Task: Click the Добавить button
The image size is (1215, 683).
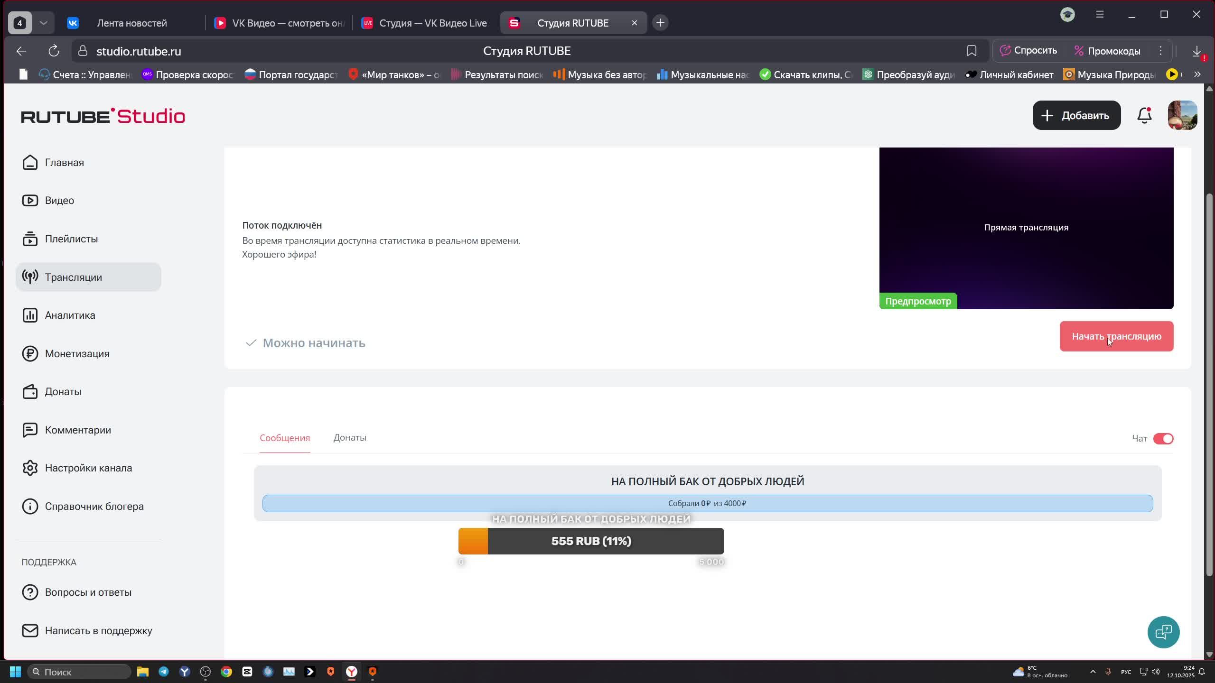Action: pos(1076,115)
